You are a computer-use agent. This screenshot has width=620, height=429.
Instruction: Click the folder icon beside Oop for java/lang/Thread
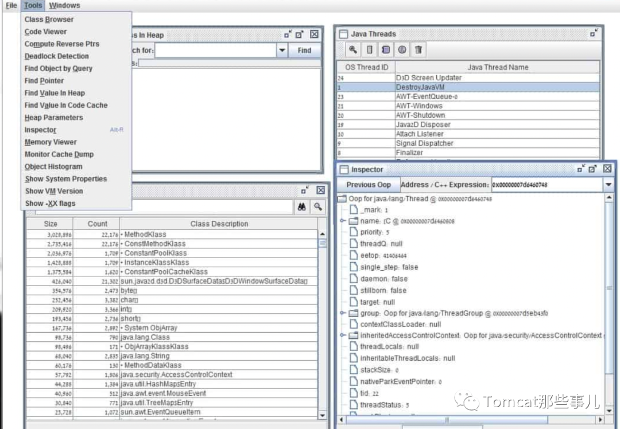point(342,198)
